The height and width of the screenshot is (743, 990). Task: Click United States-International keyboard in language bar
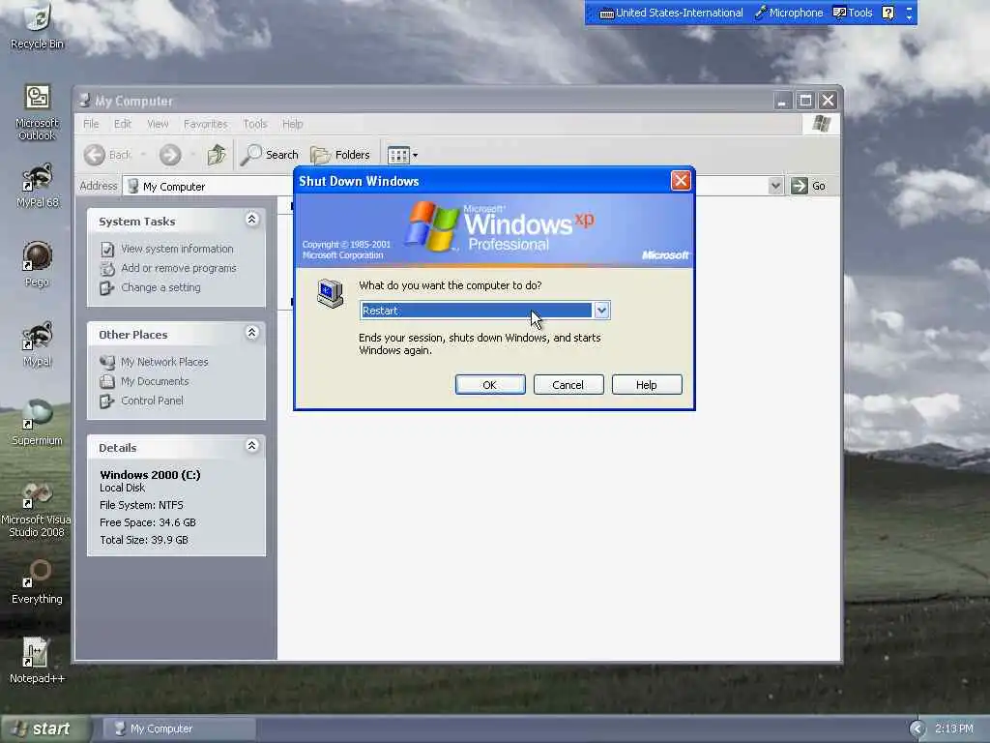pyautogui.click(x=671, y=13)
